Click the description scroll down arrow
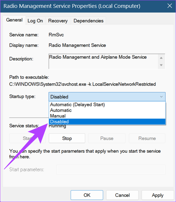Viewport: 176px width, 202px height. (161, 65)
